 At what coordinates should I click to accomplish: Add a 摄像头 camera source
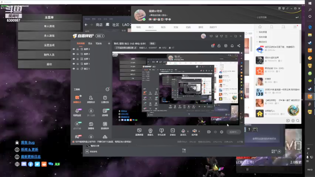click(150, 132)
